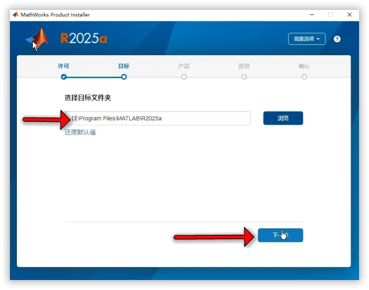
Task: Maximize the installer window
Action: pos(330,14)
